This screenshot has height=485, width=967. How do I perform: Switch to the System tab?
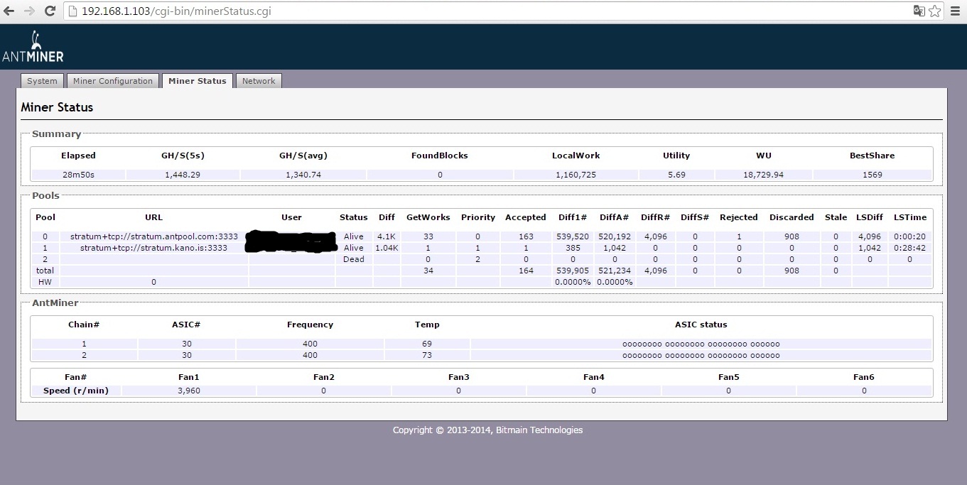tap(42, 81)
